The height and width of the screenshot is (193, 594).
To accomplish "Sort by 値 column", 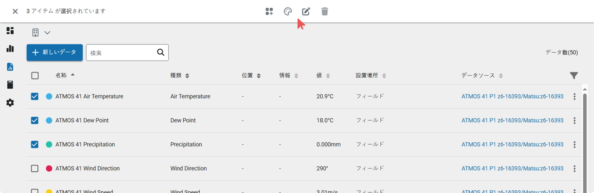I will [323, 75].
